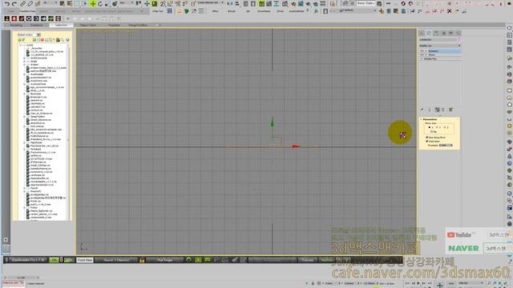Toggle the Flip checkbox in Mirror Axis
The height and width of the screenshot is (288, 513).
(431, 131)
